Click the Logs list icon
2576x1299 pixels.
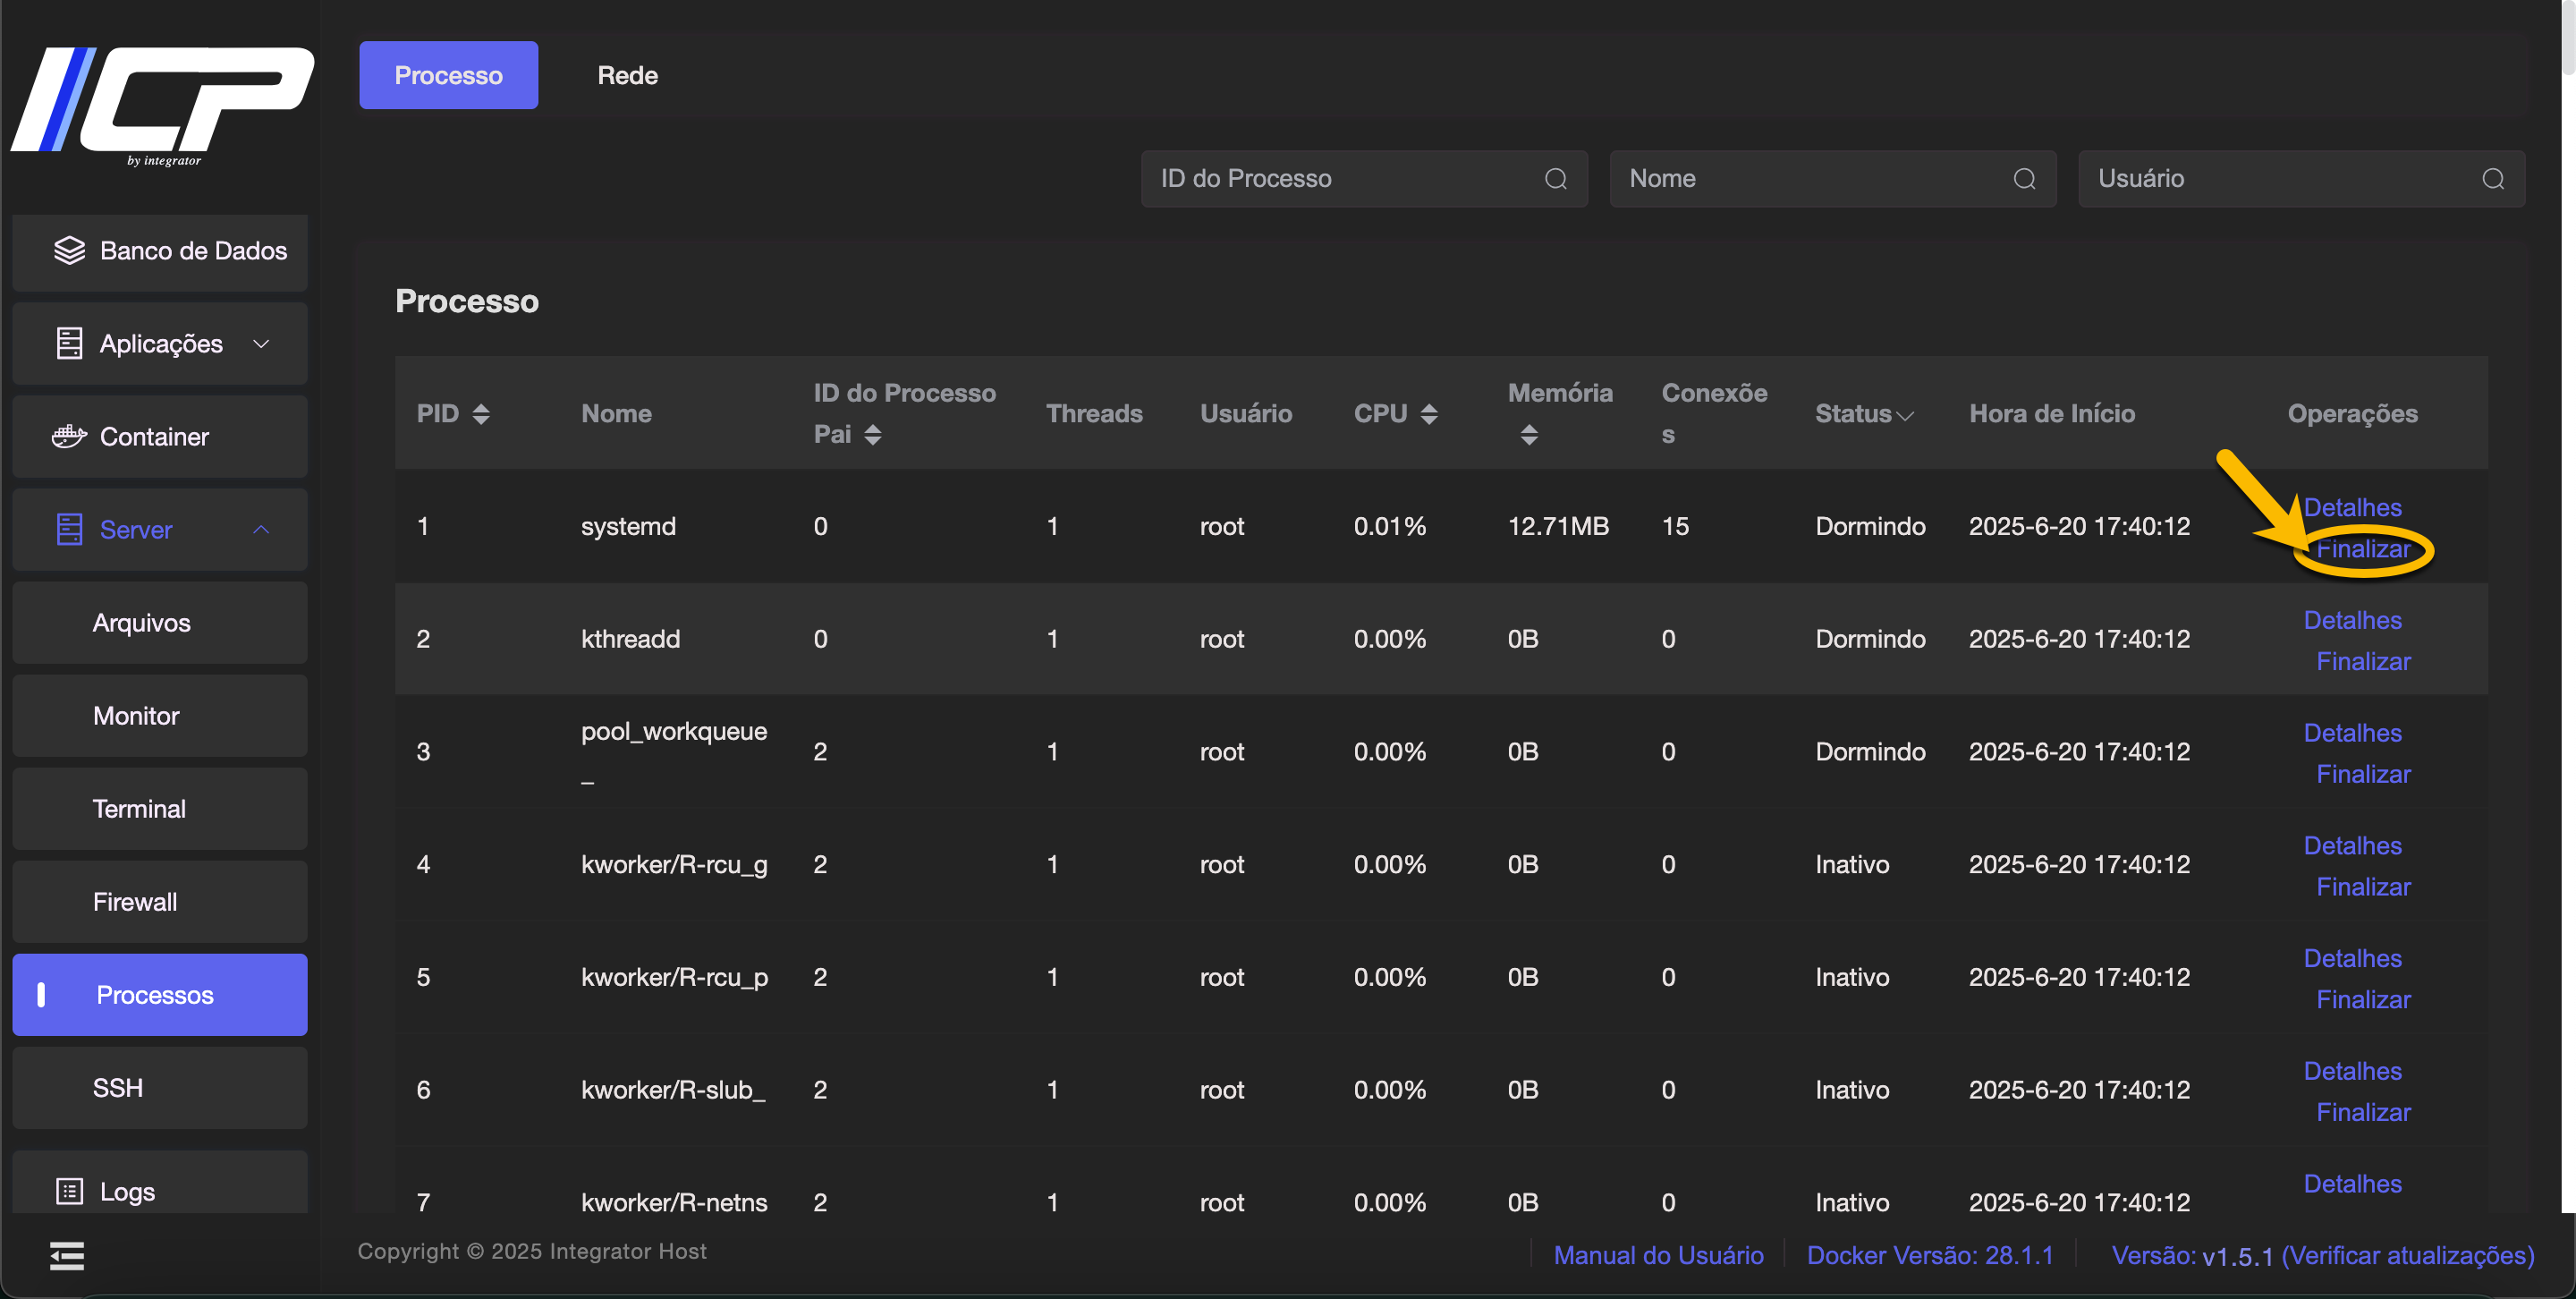tap(69, 1191)
